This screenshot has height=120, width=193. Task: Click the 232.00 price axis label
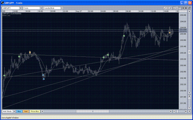click(x=183, y=91)
